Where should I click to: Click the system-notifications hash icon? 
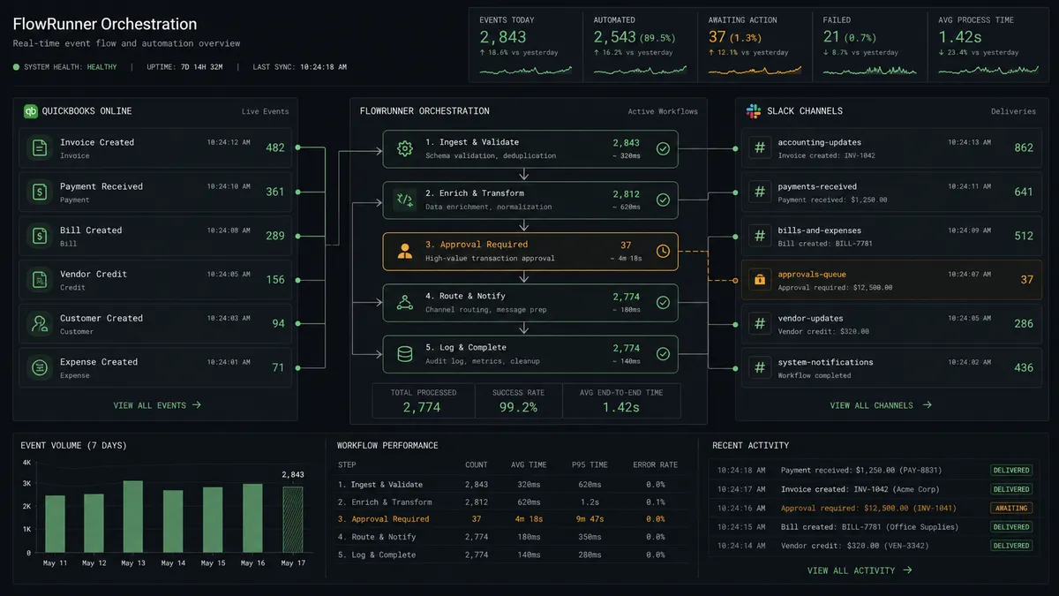point(759,367)
